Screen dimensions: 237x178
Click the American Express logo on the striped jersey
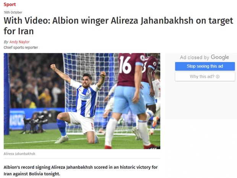tap(85, 97)
